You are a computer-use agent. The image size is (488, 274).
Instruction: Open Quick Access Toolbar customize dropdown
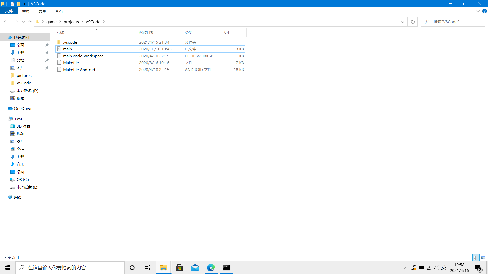(25, 4)
